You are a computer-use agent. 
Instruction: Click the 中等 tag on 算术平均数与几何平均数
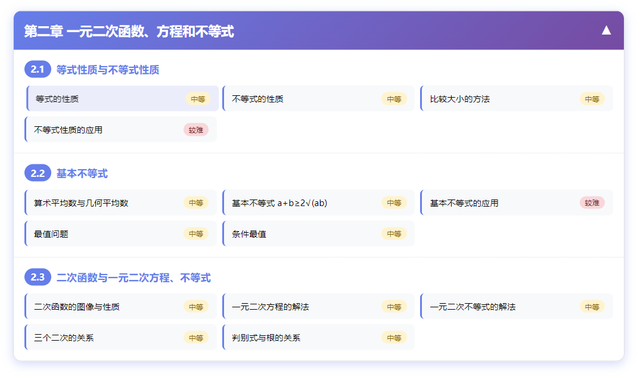point(196,202)
